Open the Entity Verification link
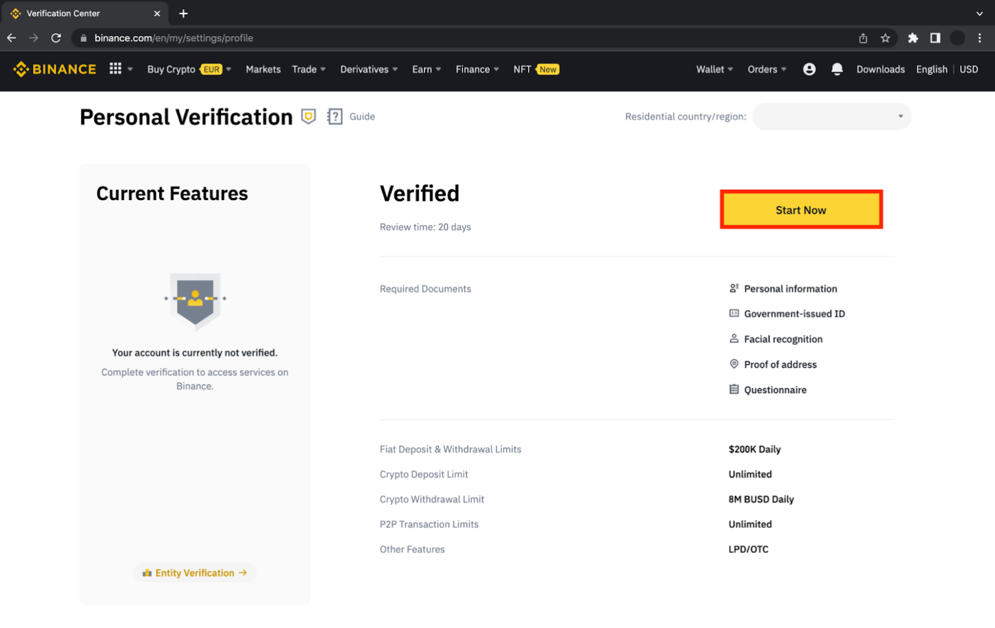Screen dimensions: 995x628 pyautogui.click(x=195, y=573)
